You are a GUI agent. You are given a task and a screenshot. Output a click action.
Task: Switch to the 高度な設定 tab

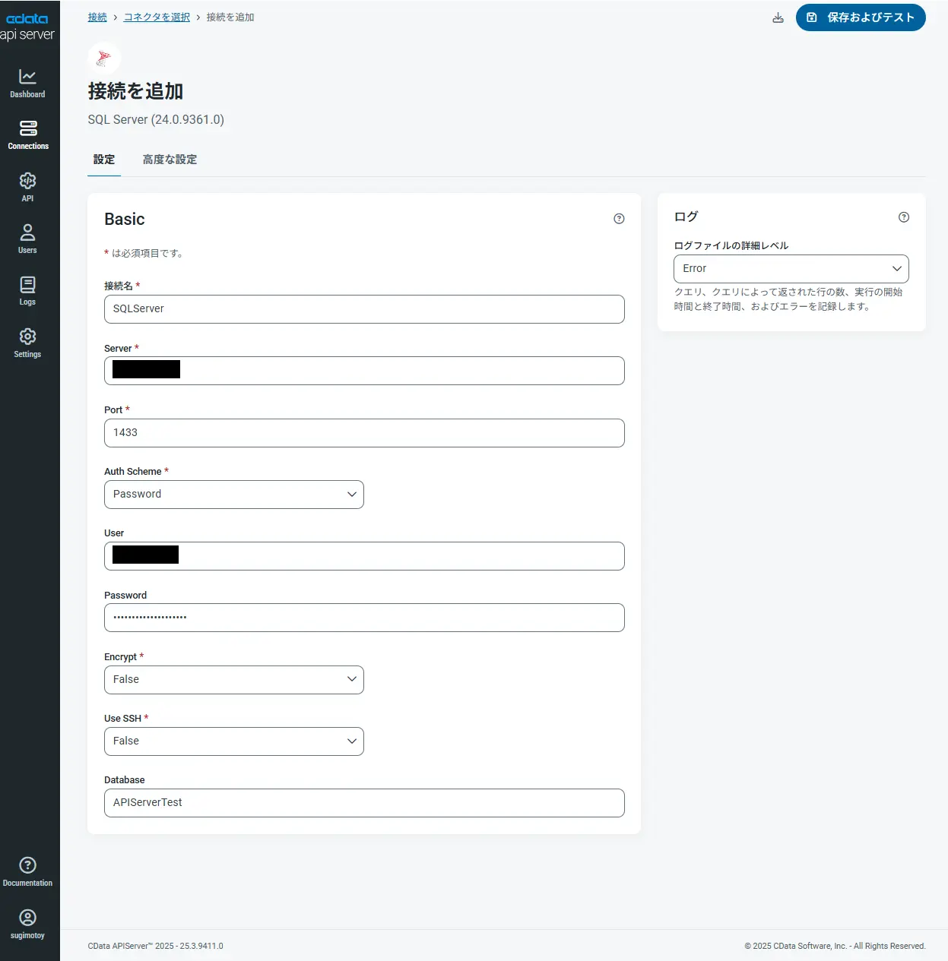(x=170, y=160)
